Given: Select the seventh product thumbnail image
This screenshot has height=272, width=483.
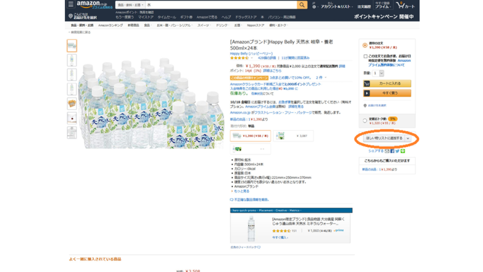Looking at the screenshot, I should coord(72,133).
